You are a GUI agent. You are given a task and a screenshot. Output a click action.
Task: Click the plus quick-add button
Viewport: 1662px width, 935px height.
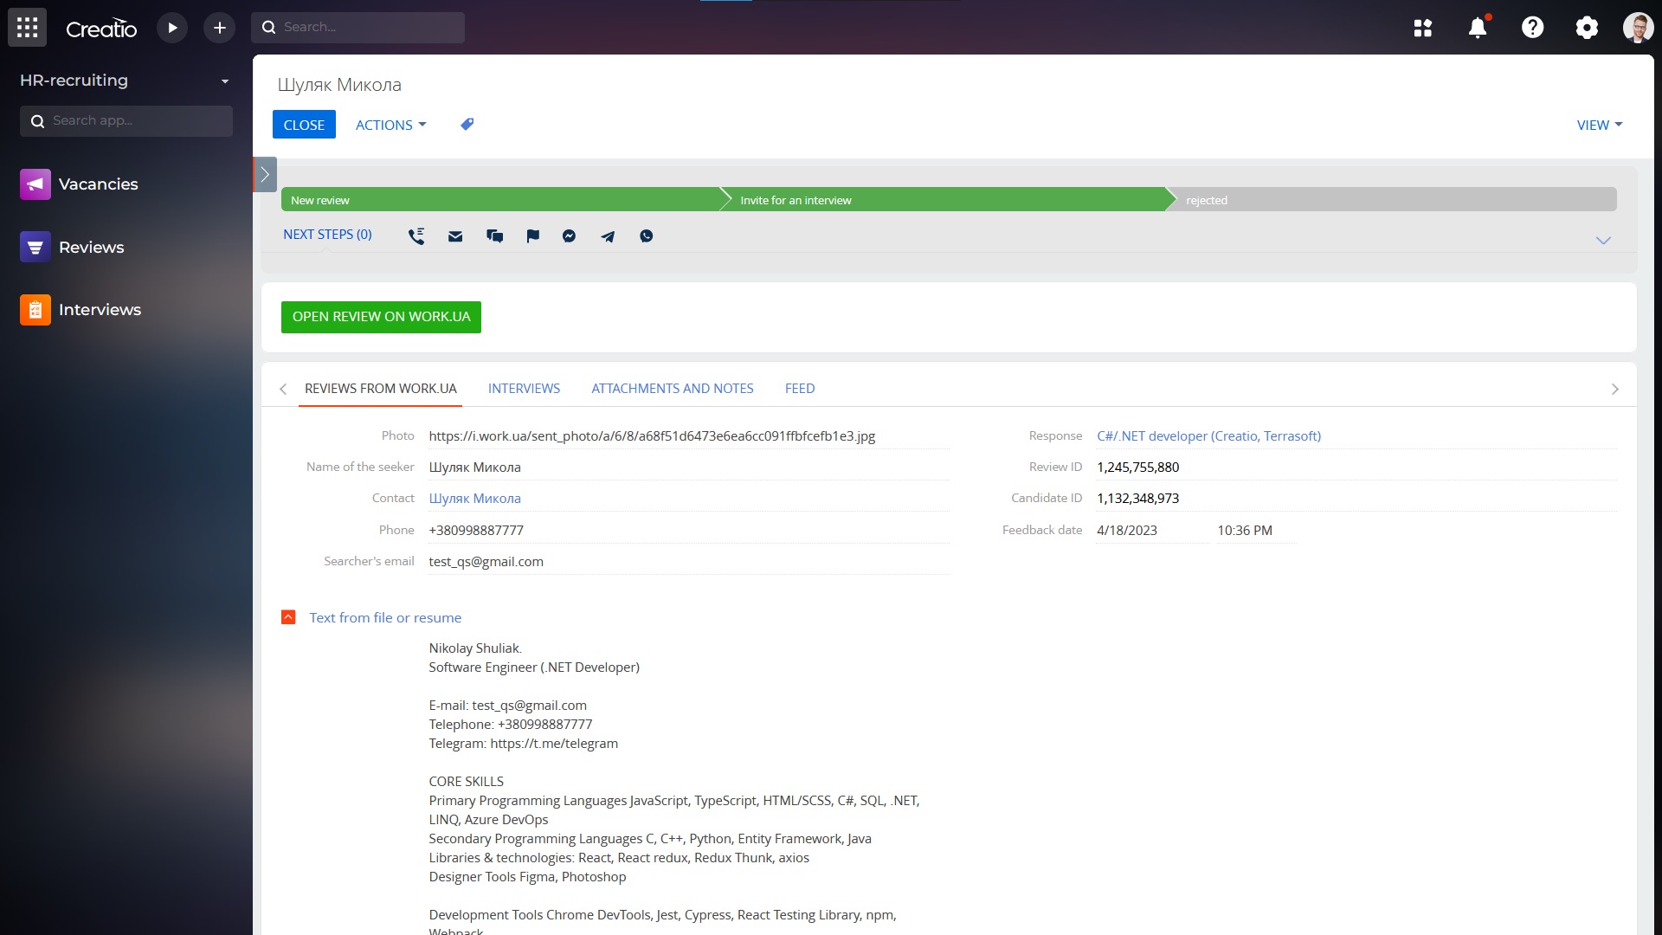[220, 28]
